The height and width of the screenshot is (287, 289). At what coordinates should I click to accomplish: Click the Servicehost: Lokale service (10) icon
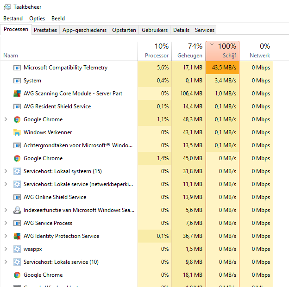(x=17, y=262)
